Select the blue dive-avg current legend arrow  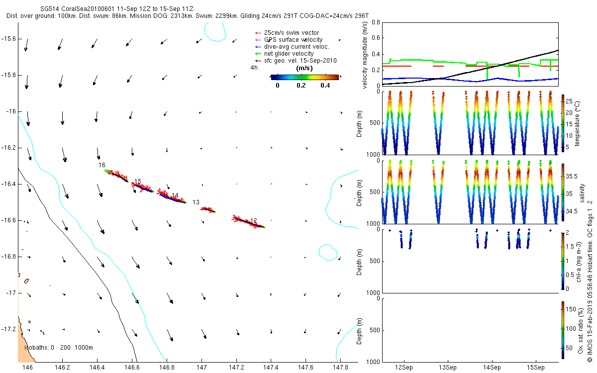pos(258,47)
